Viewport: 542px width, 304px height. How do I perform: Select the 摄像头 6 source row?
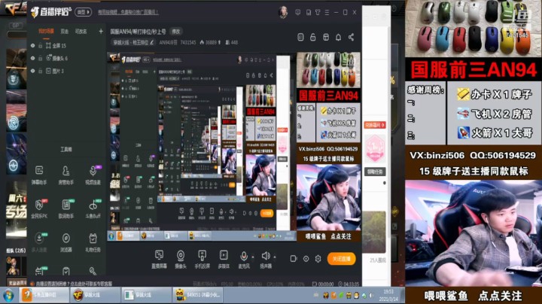pos(65,59)
